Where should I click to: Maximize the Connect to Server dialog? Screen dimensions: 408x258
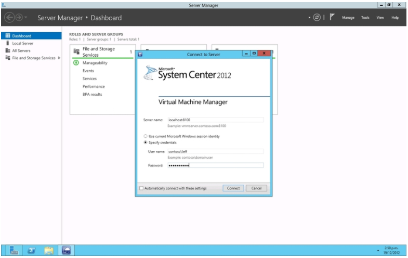tap(254, 54)
